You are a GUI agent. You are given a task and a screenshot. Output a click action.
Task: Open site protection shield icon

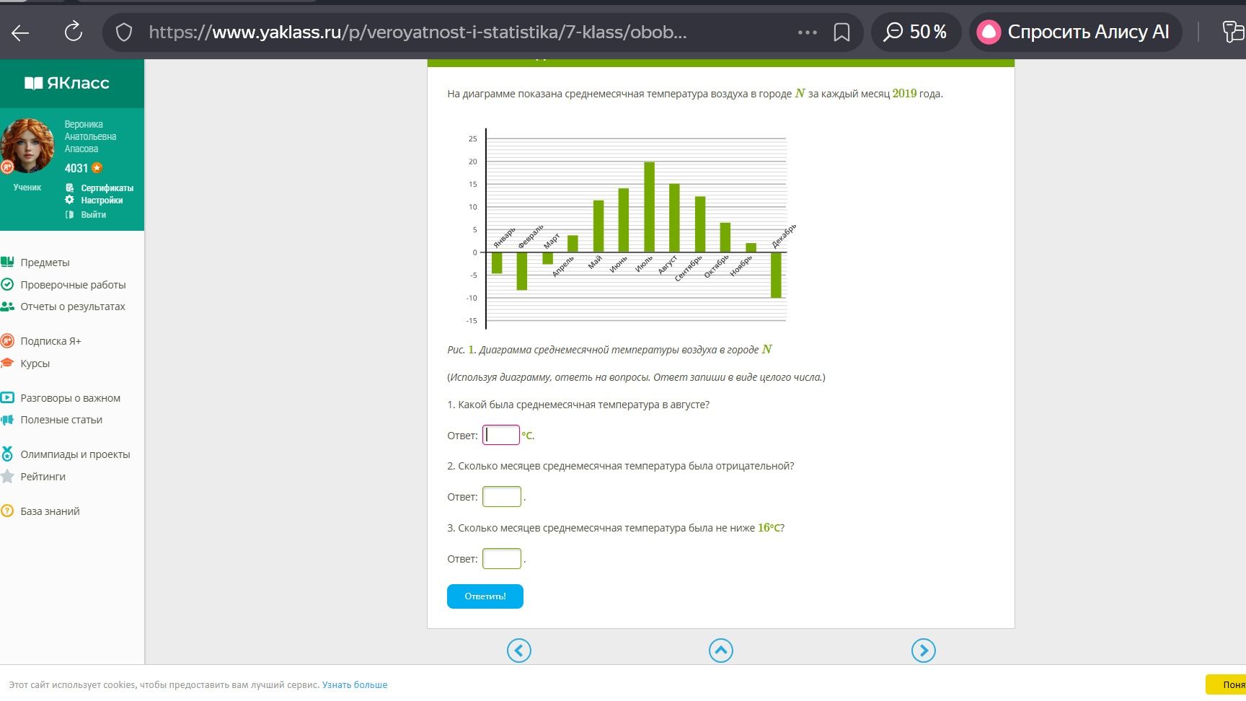pyautogui.click(x=124, y=32)
